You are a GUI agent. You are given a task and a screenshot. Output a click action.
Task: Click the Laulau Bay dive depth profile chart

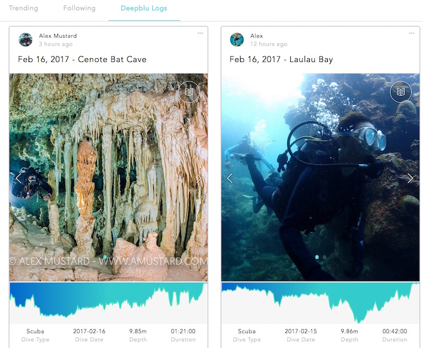320,302
